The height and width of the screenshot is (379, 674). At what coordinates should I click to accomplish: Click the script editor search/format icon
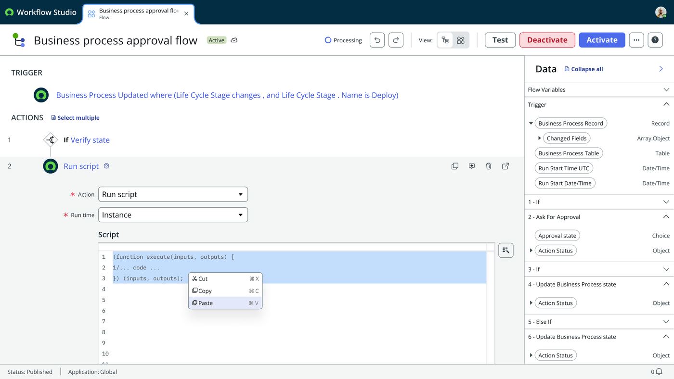pos(506,250)
